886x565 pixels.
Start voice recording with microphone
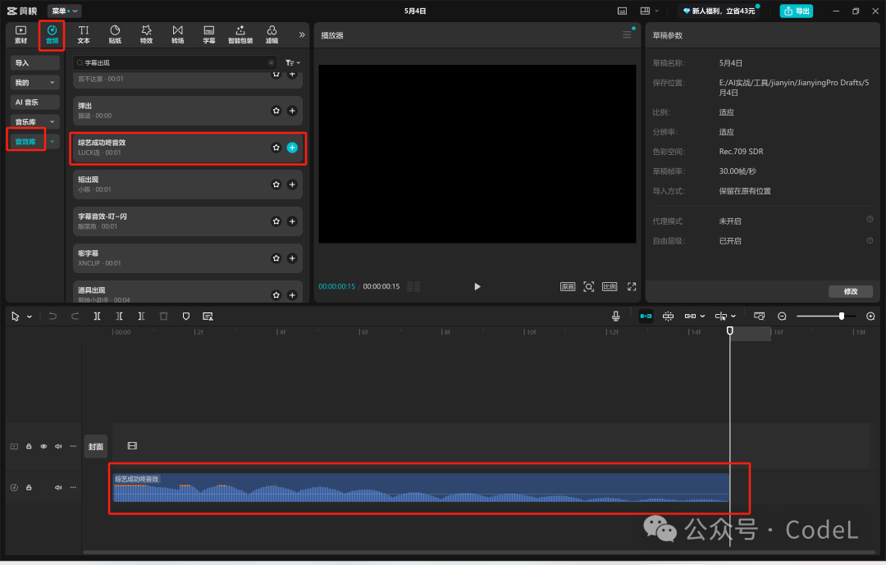coord(616,317)
